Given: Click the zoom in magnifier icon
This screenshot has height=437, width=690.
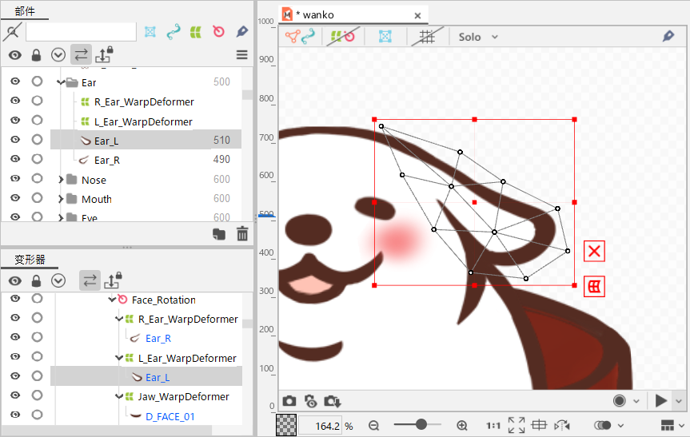Looking at the screenshot, I should pos(461,426).
